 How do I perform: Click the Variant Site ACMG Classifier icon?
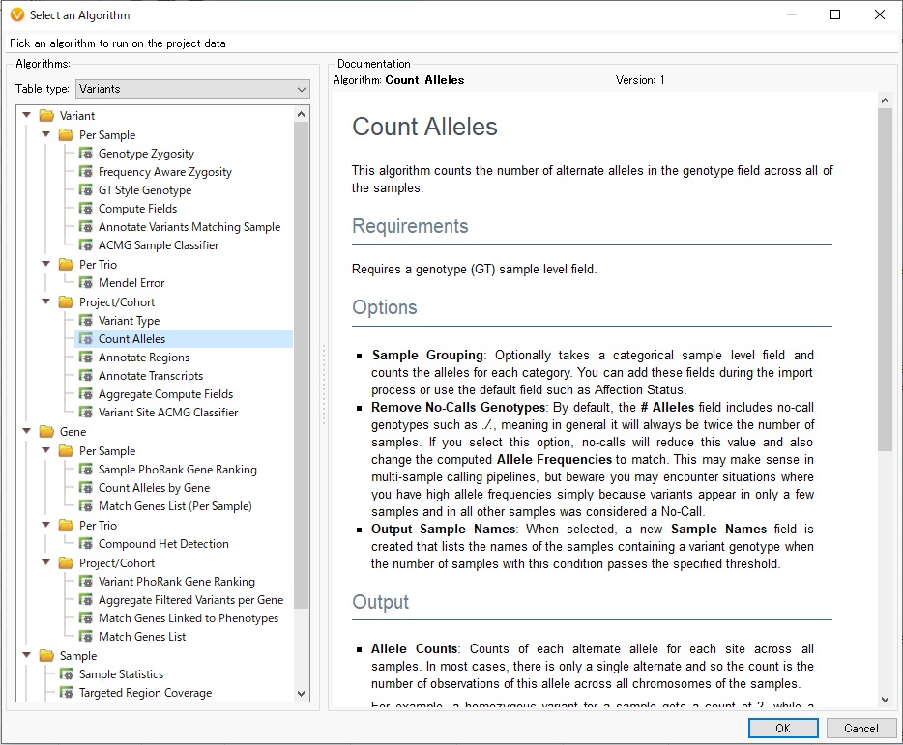tap(86, 413)
